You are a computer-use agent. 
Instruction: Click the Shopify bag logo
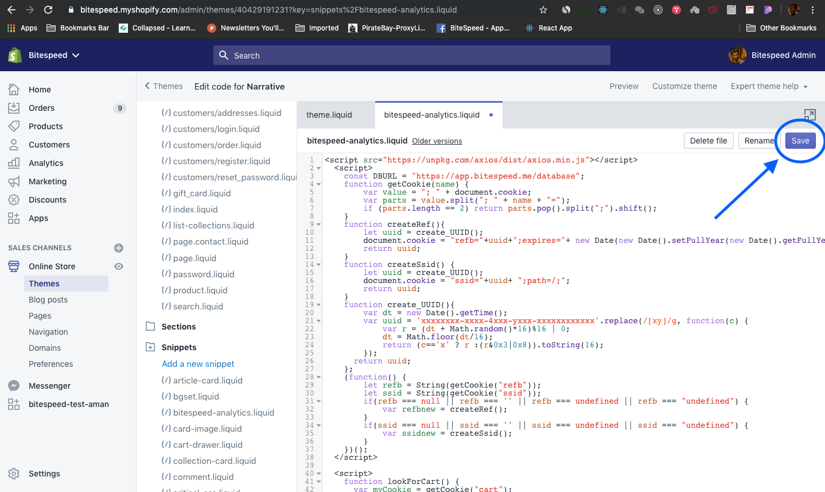[x=15, y=55]
